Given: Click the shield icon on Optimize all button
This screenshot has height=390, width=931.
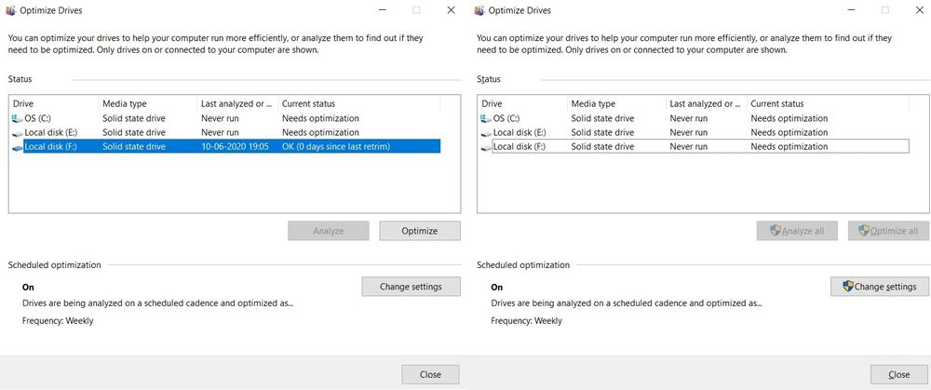Looking at the screenshot, I should (x=863, y=231).
